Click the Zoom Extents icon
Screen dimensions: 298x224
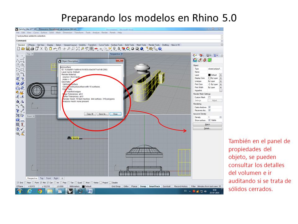(x=78, y=49)
